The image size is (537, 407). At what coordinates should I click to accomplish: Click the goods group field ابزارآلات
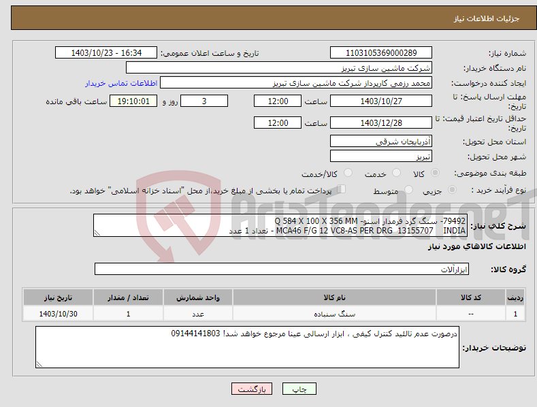pyautogui.click(x=282, y=269)
